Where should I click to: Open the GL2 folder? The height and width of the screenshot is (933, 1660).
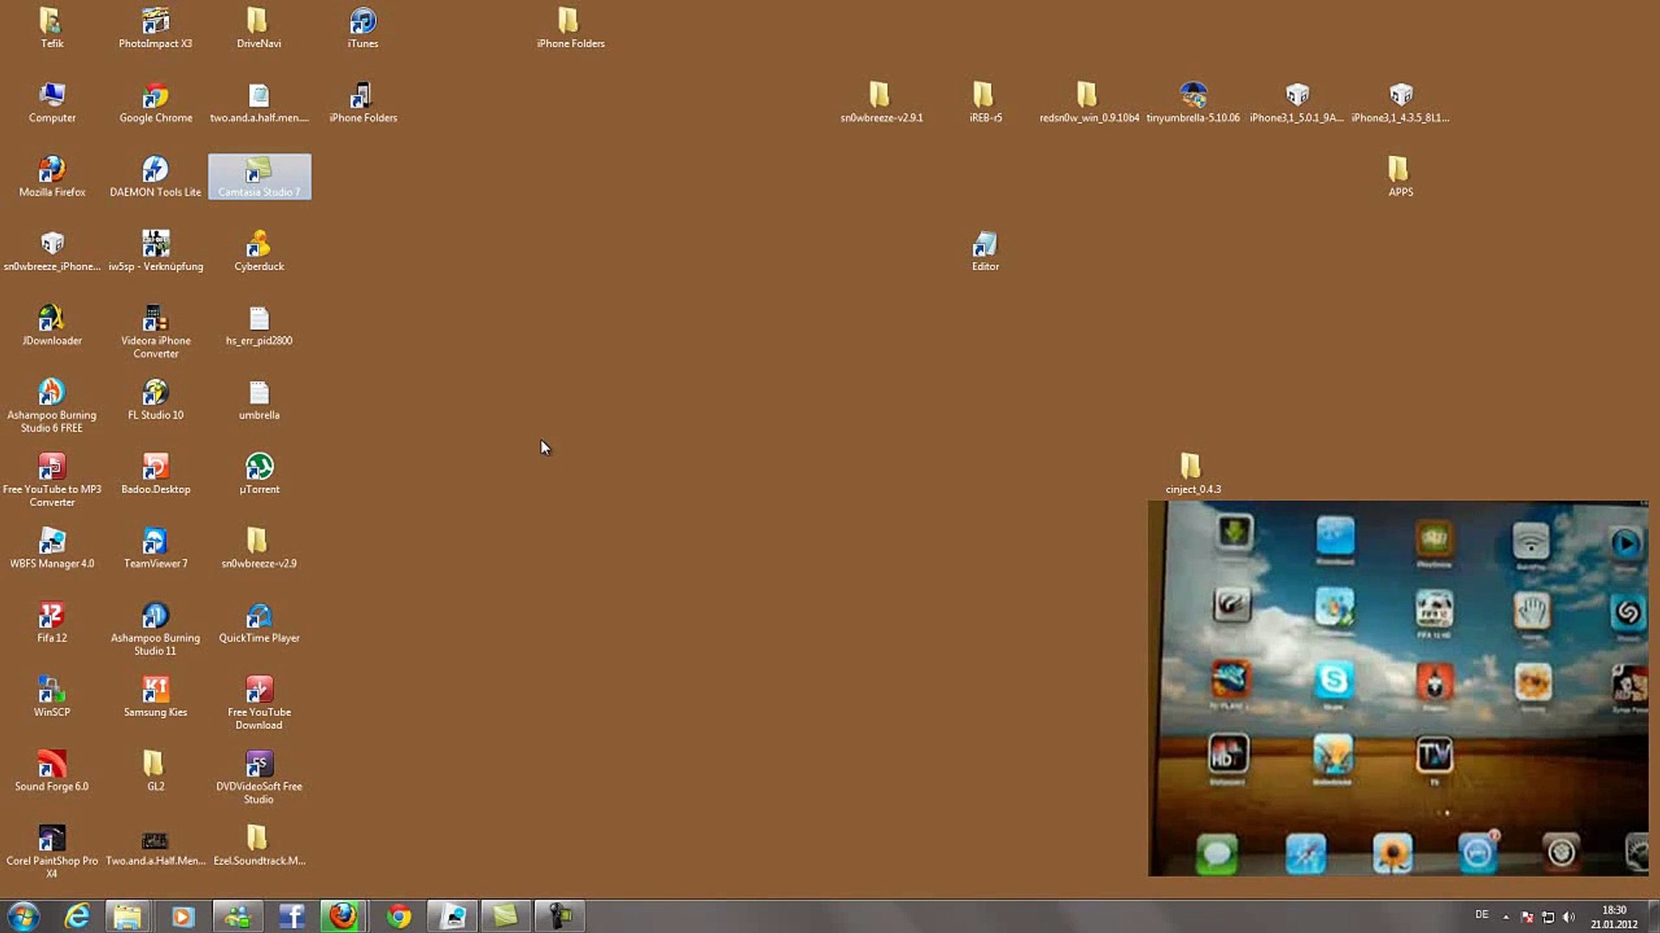(155, 771)
